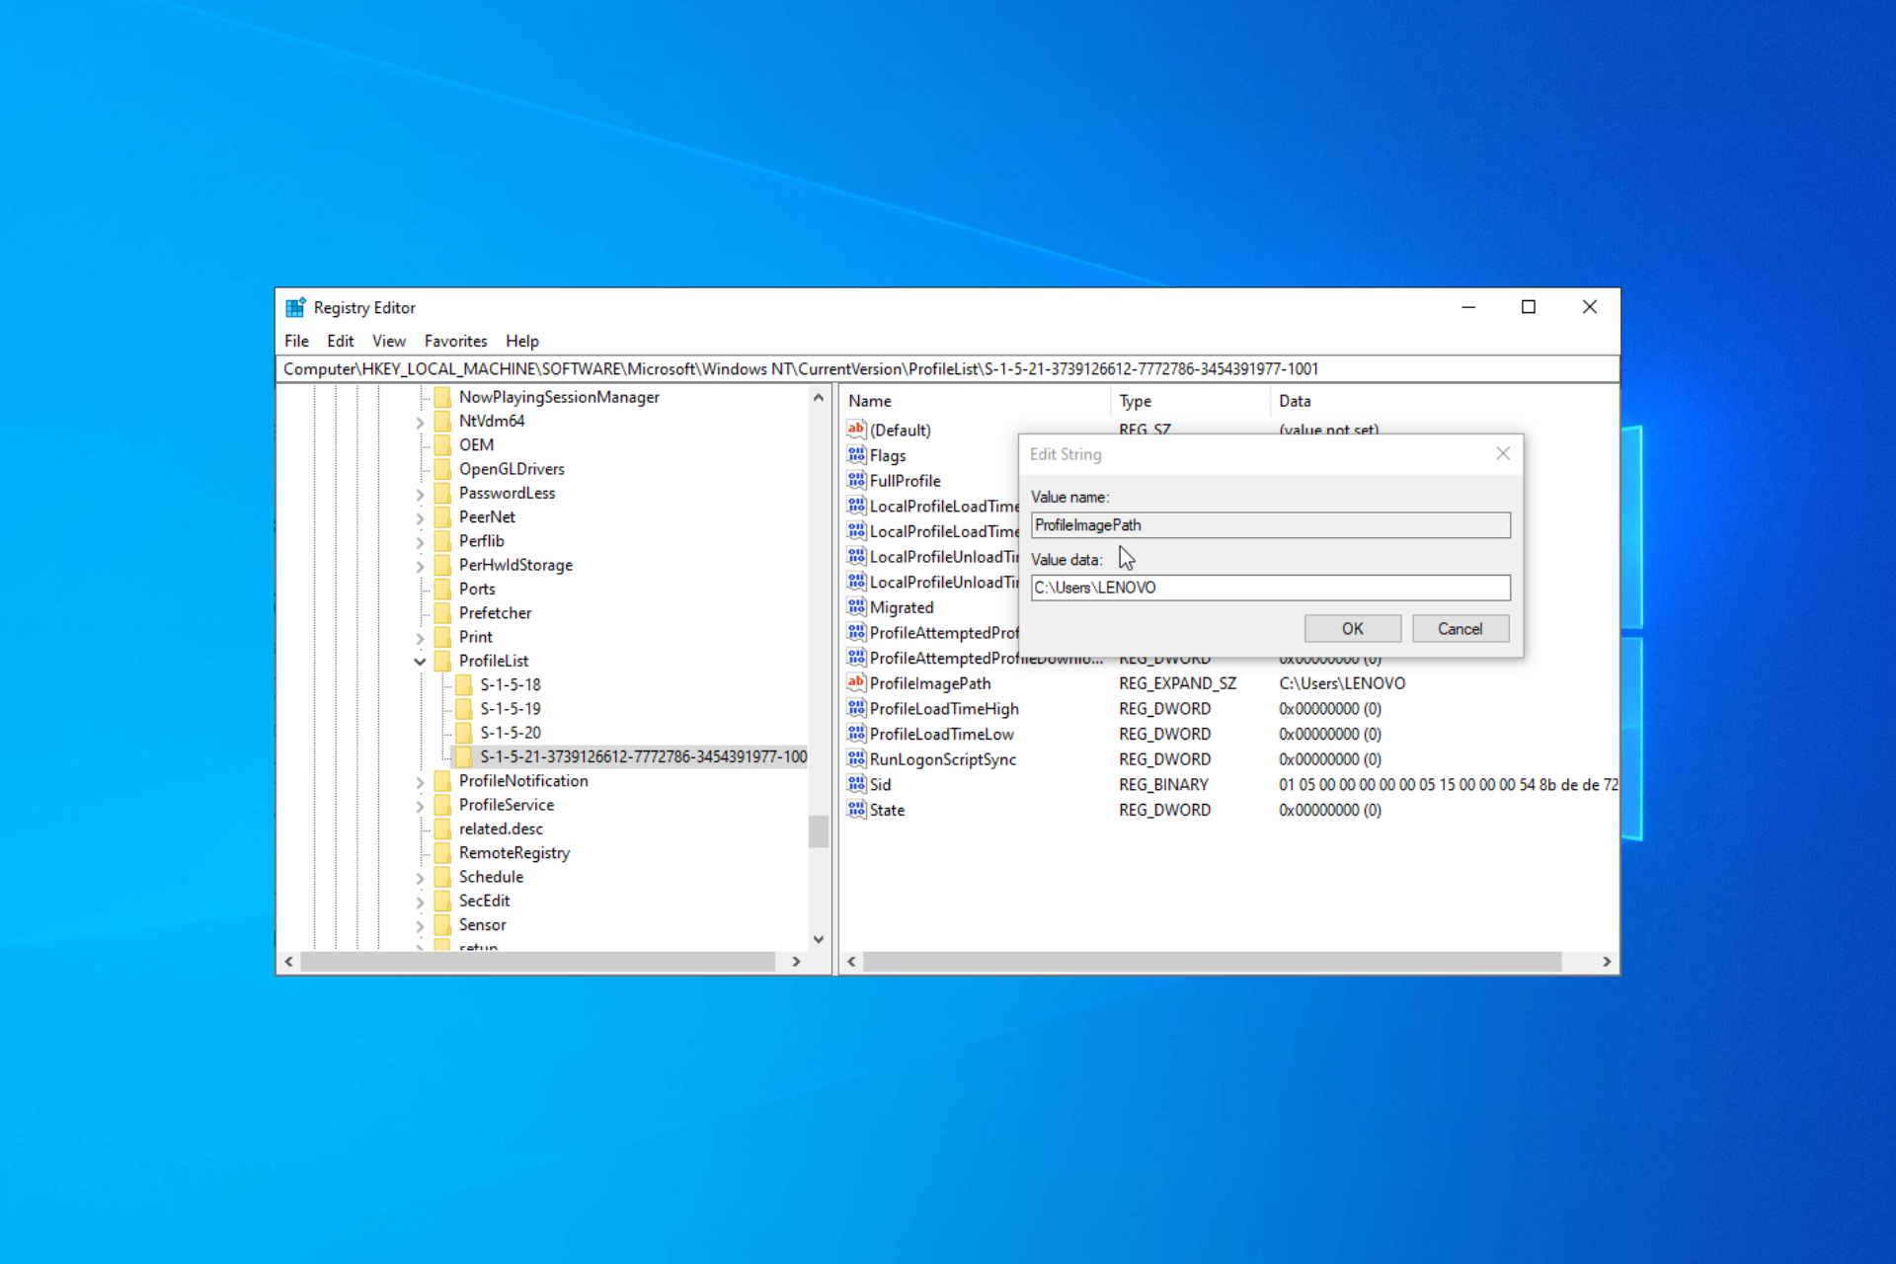The width and height of the screenshot is (1896, 1264).
Task: Click the Ports folder icon
Action: 443,590
